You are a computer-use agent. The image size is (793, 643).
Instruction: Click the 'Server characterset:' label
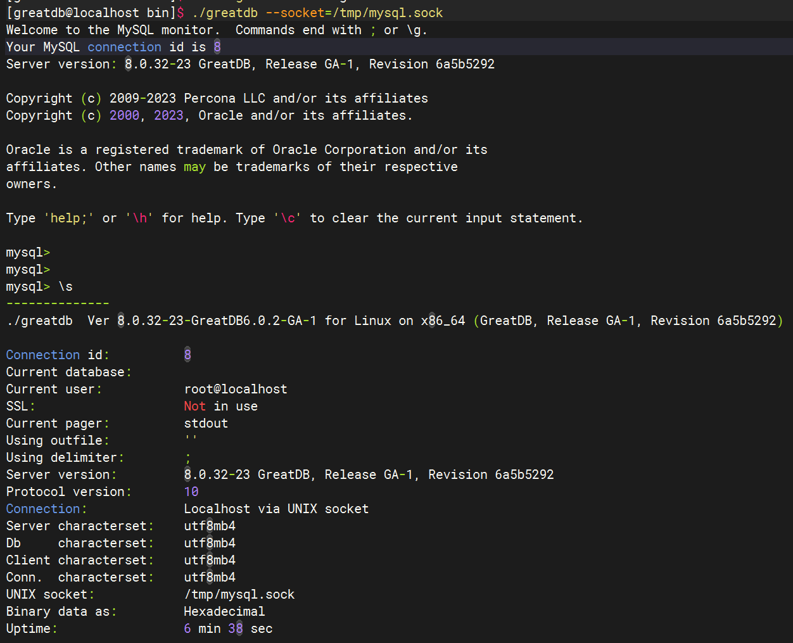pyautogui.click(x=80, y=526)
